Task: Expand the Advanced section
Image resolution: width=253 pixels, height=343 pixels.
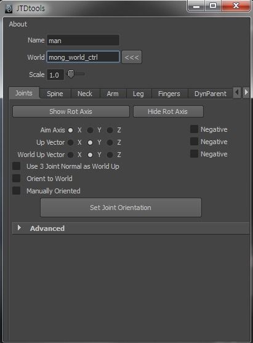Action: click(19, 228)
